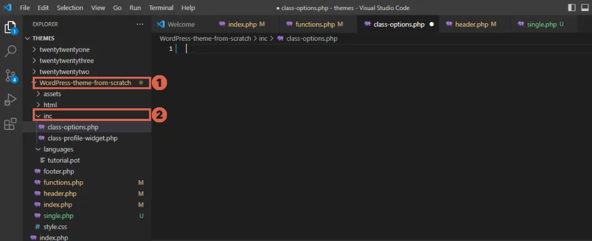Image resolution: width=592 pixels, height=241 pixels.
Task: Open the Selection menu
Action: (x=70, y=8)
